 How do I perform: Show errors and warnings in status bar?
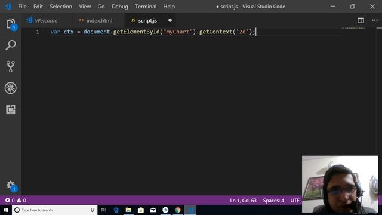pyautogui.click(x=16, y=201)
